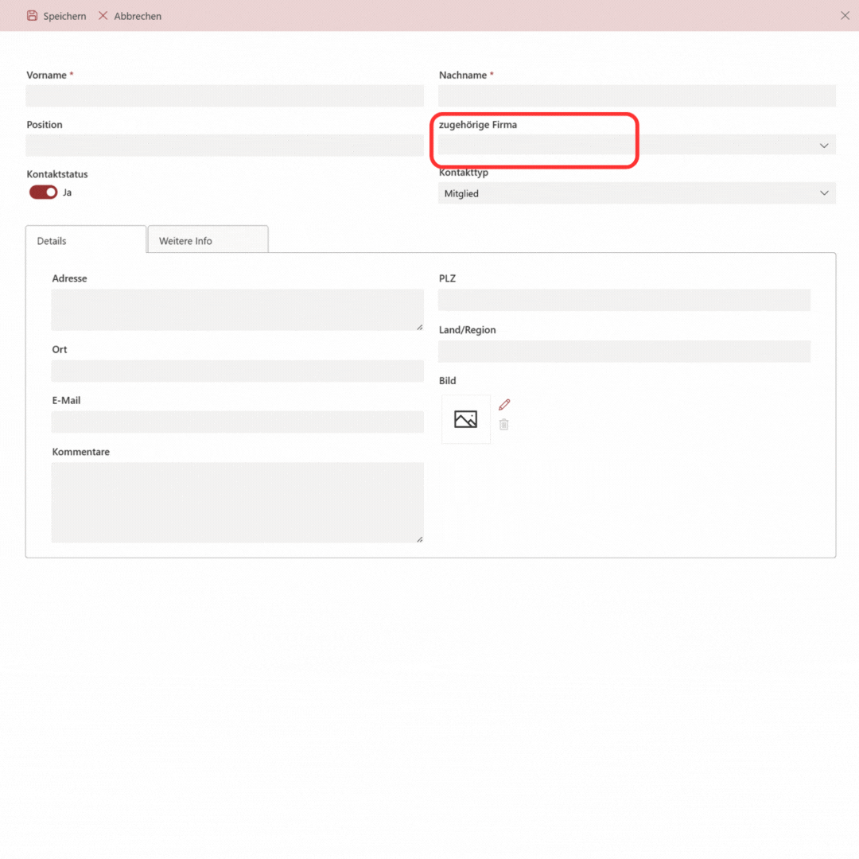Focus the Nachname input field

point(636,96)
